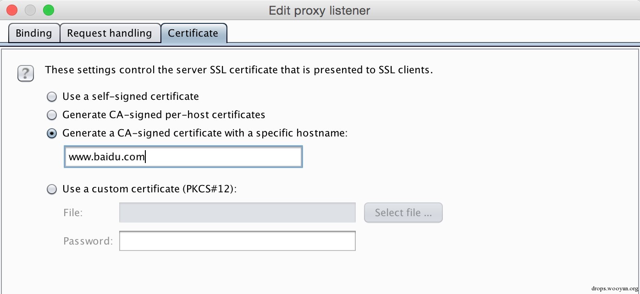Open the help question mark icon
Screen dimensions: 640x294
(x=26, y=73)
